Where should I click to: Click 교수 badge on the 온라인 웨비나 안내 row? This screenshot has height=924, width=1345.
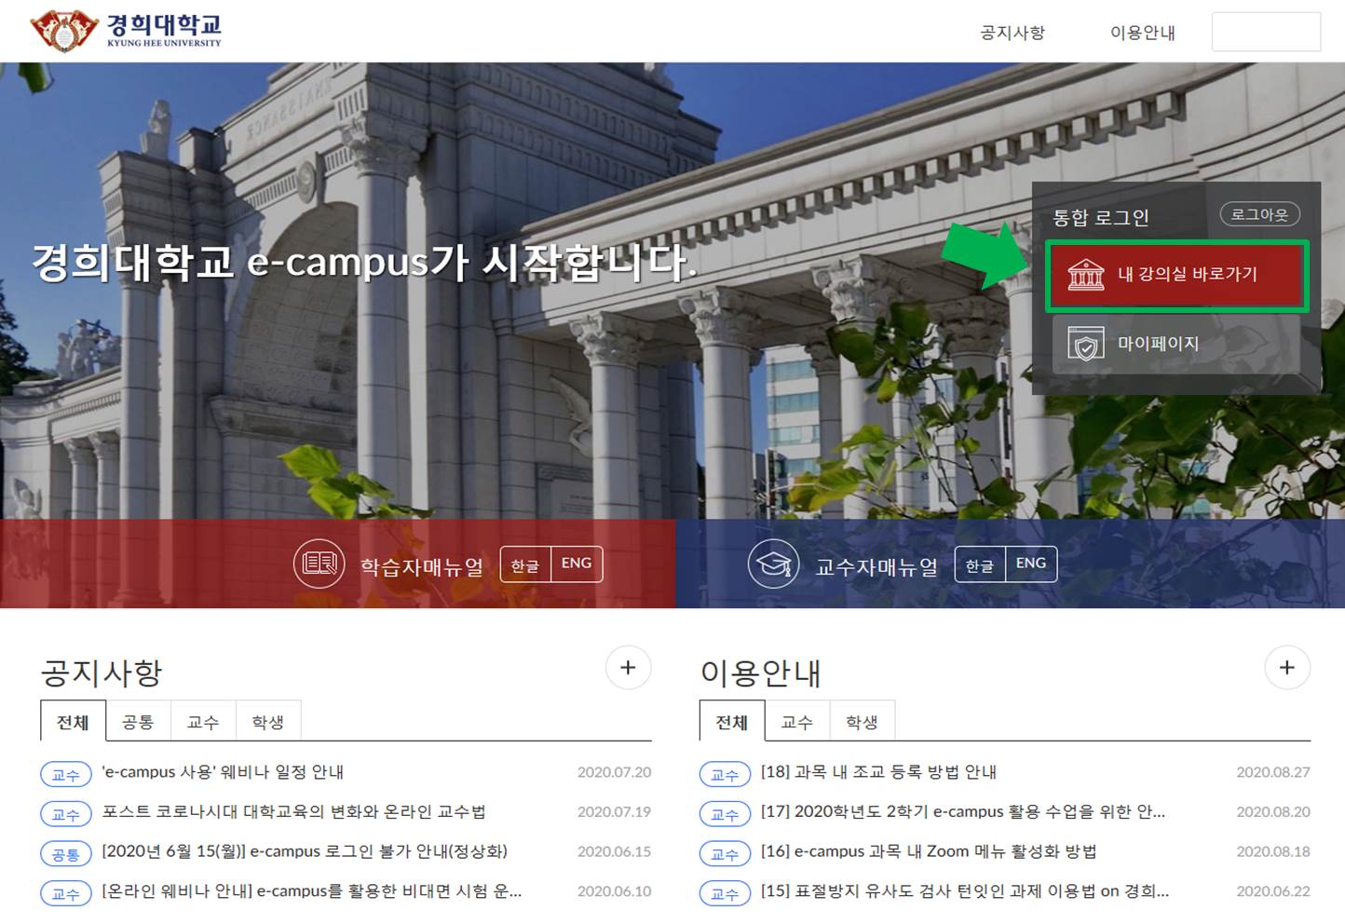[x=66, y=893]
